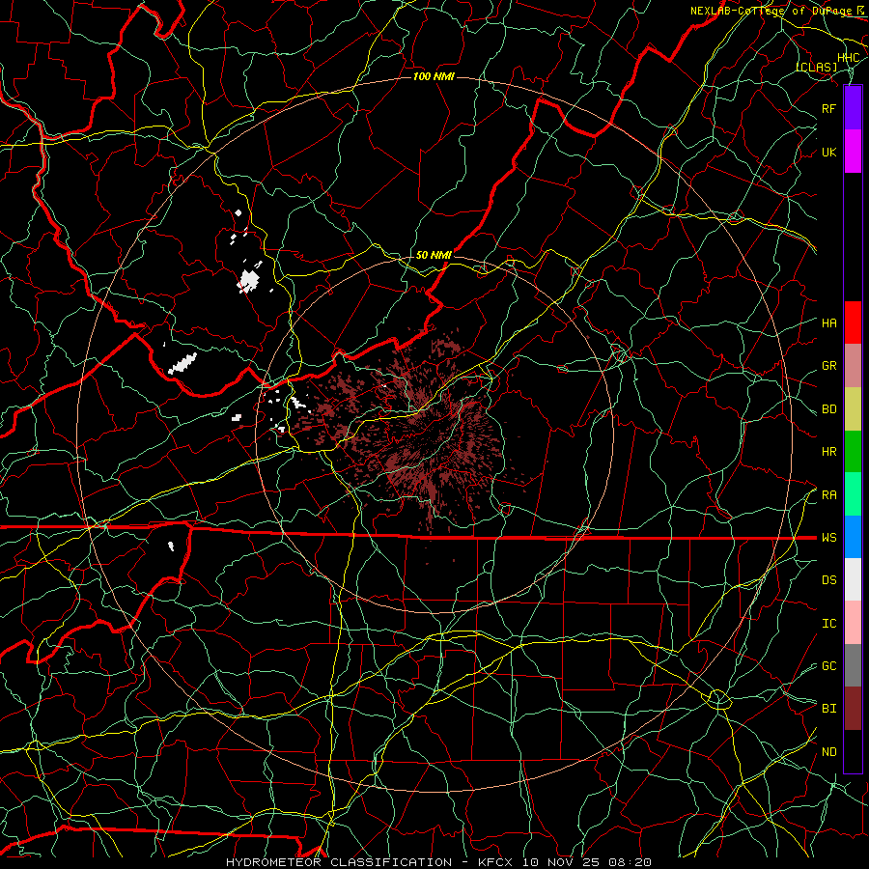Select the dusty pink GR legend swatch

click(853, 366)
